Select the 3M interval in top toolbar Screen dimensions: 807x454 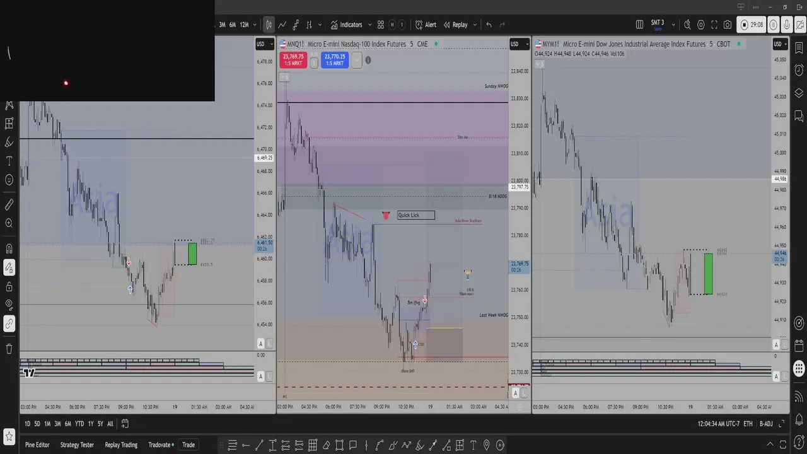pos(223,25)
